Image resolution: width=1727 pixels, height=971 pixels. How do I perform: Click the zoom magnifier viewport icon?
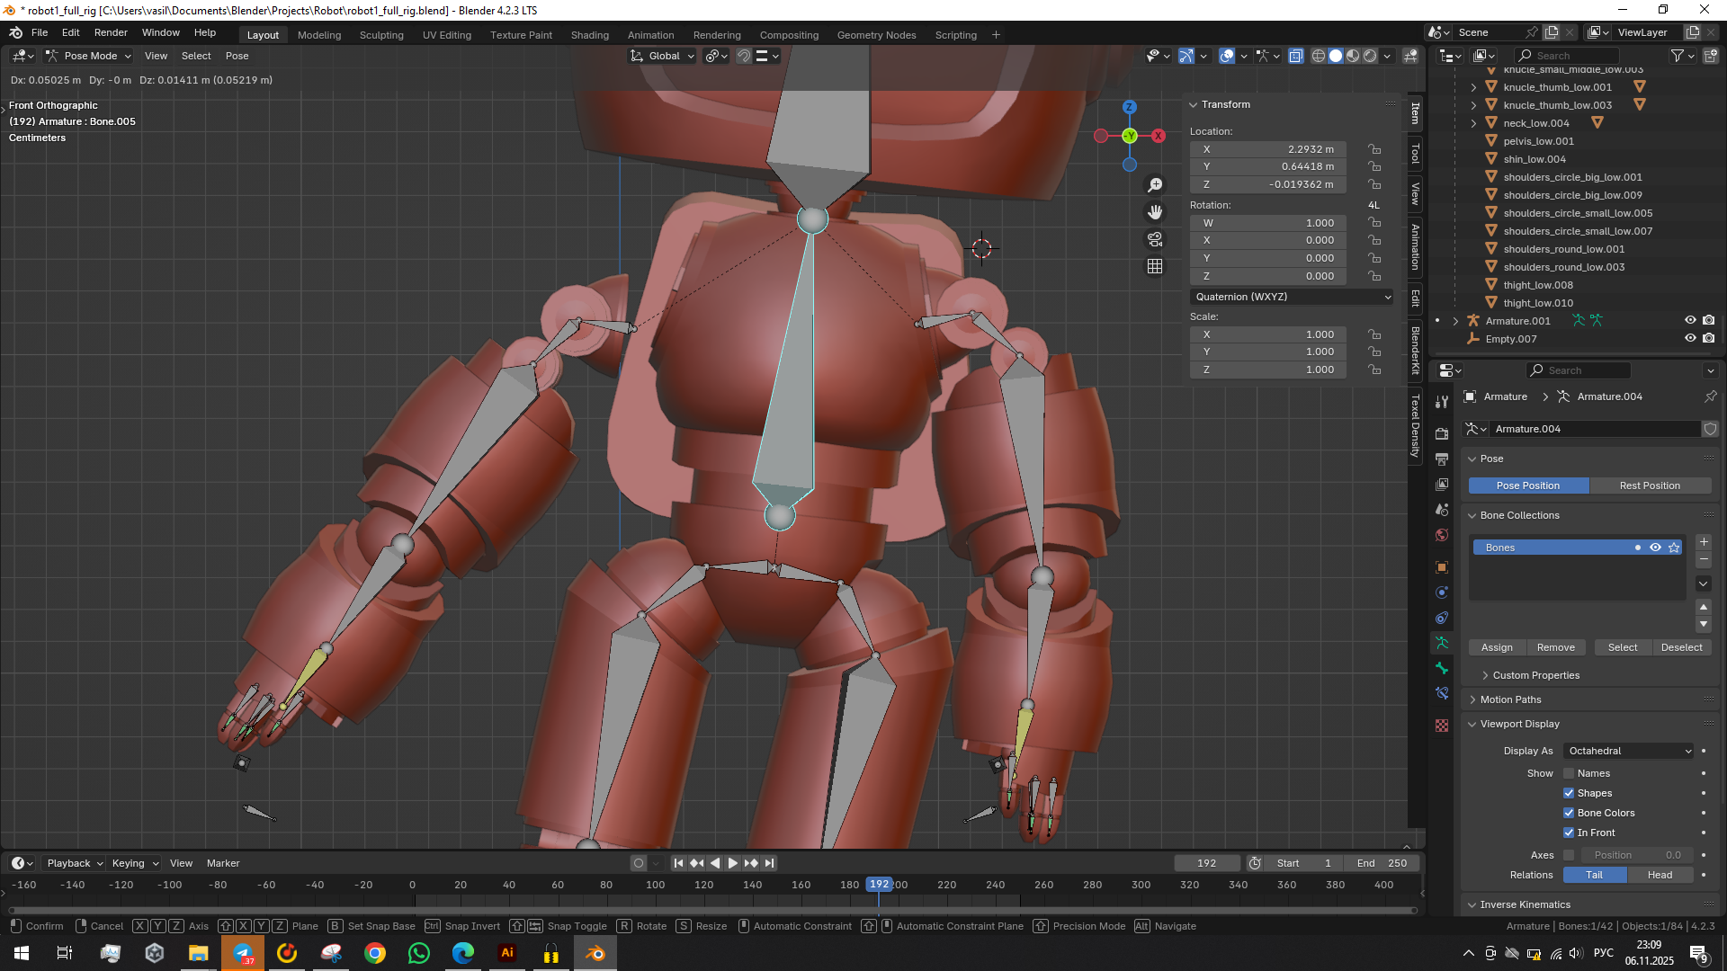[1155, 185]
